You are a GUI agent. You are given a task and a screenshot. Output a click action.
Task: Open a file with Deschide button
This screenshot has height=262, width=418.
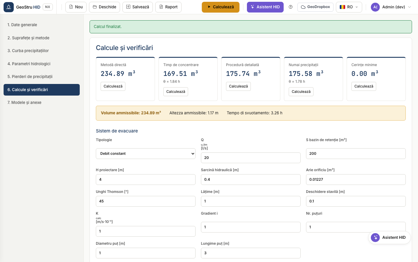pyautogui.click(x=105, y=7)
